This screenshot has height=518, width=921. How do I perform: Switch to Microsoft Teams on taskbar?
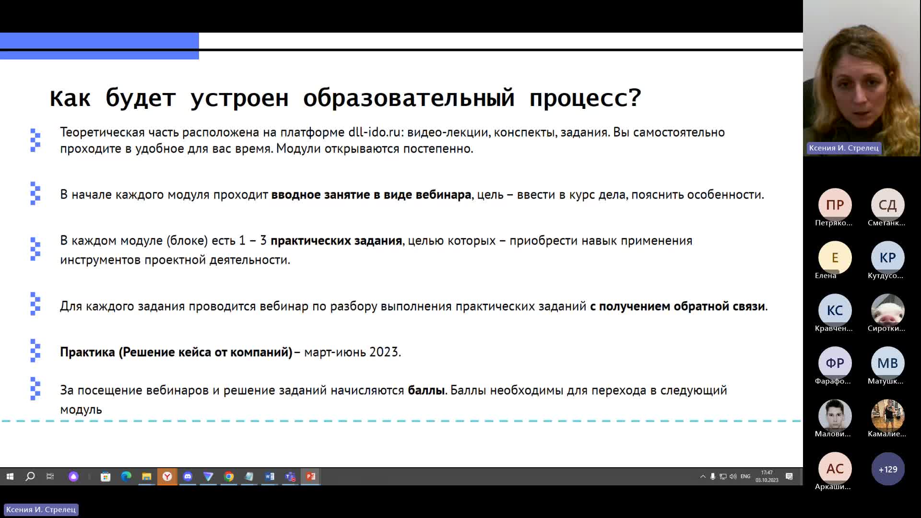[290, 476]
